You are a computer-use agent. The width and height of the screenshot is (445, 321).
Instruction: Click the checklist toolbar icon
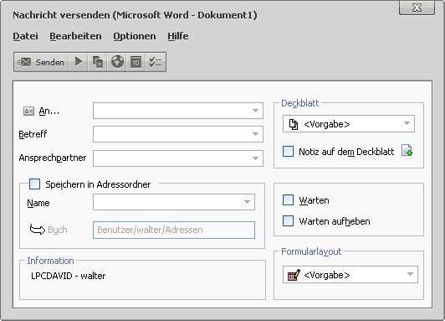pyautogui.click(x=156, y=62)
